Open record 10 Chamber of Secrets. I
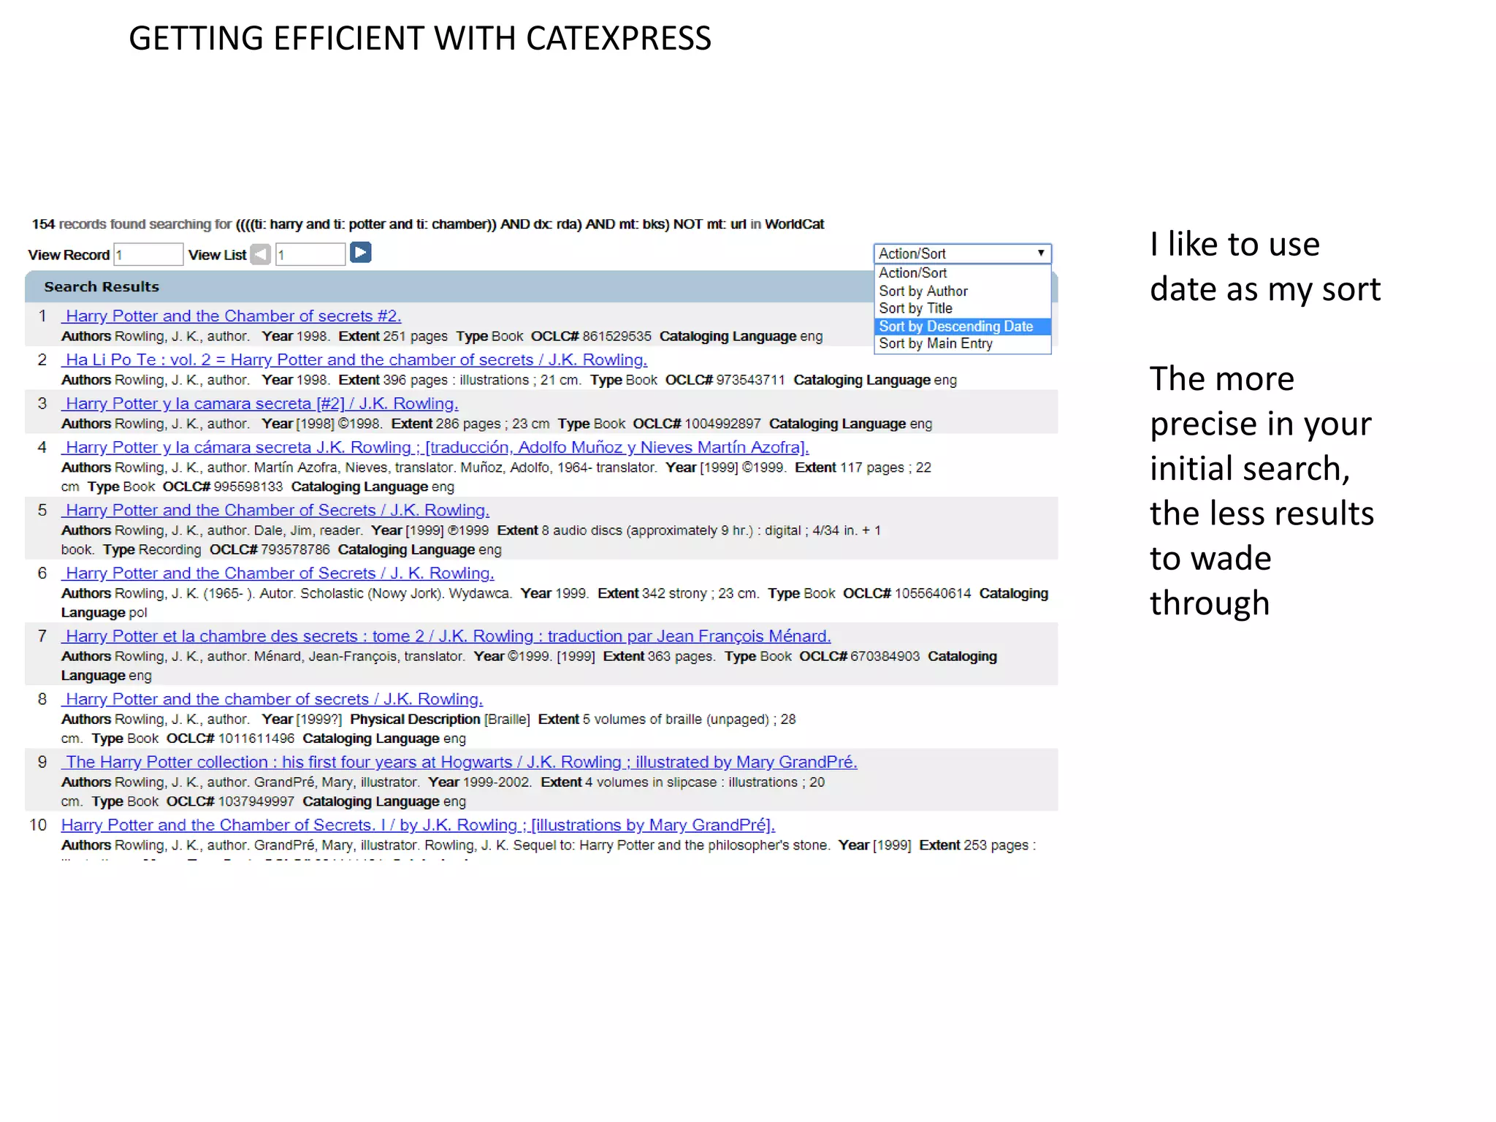 tap(418, 825)
